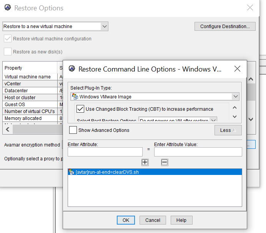The image size is (266, 233).
Task: Click Avamar logo in Restore Command Line Options title
Action: pyautogui.click(x=72, y=69)
